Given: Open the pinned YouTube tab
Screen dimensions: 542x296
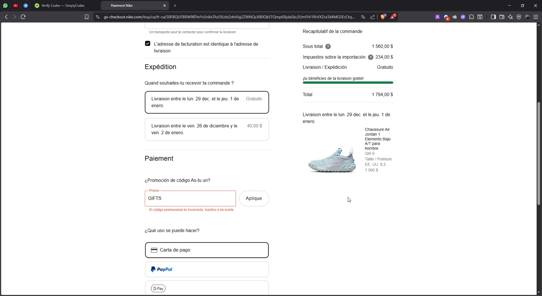Looking at the screenshot, I should (x=16, y=5).
